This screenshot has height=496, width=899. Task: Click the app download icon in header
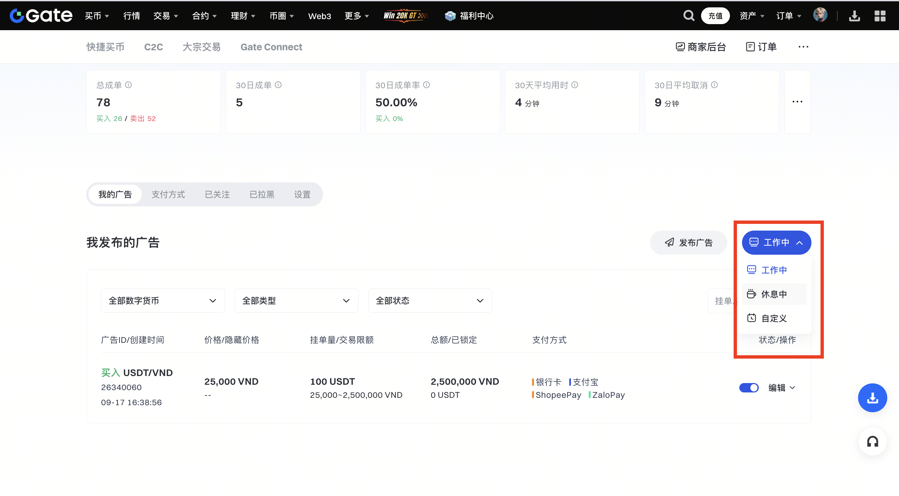854,16
